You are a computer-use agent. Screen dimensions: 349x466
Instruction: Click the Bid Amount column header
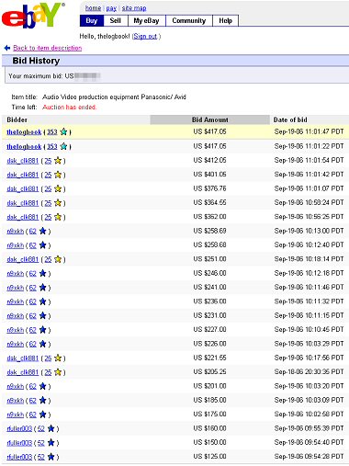[210, 119]
